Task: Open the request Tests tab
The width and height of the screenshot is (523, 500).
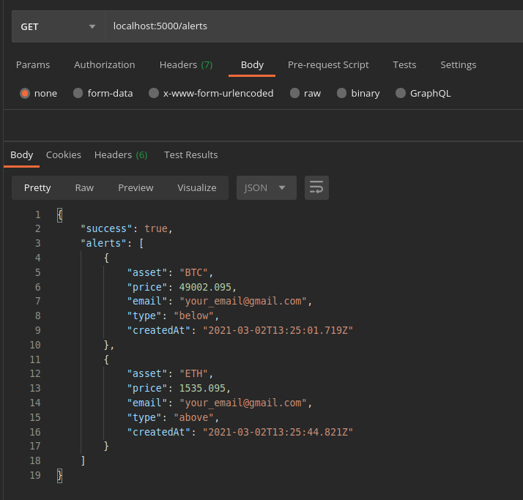Action: (404, 65)
